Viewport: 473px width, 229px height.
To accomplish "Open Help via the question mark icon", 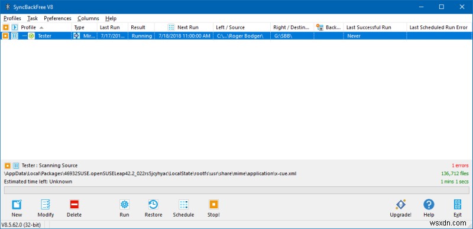I will click(x=429, y=205).
